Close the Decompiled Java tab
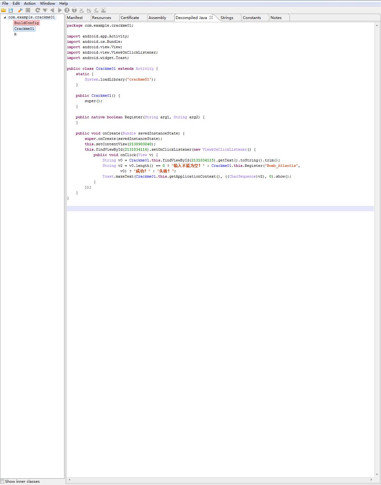This screenshot has width=381, height=485. pyautogui.click(x=211, y=17)
